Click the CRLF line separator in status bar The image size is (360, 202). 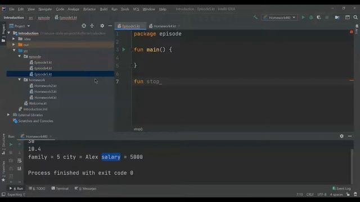click(310, 195)
